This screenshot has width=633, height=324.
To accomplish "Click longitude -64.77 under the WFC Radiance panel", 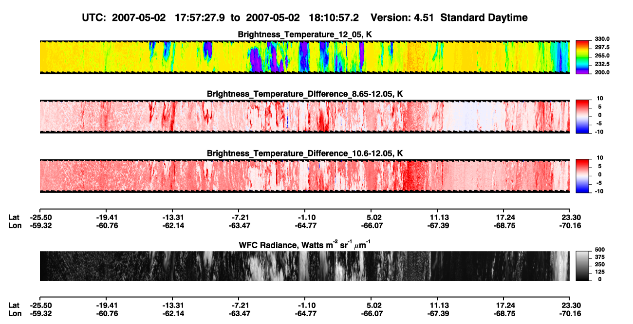I will [x=305, y=313].
